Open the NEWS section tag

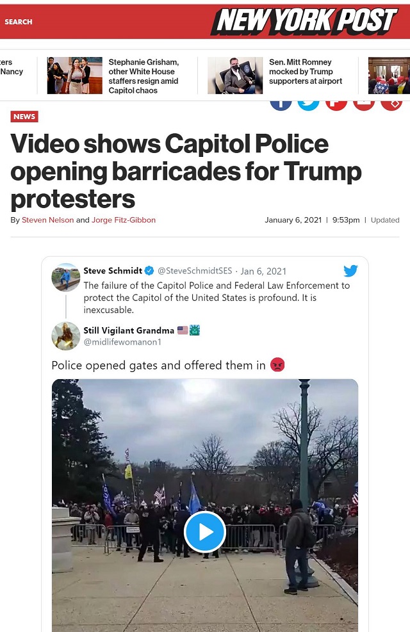pos(24,117)
